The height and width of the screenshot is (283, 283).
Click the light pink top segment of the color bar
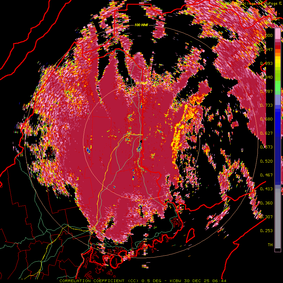[278, 33]
